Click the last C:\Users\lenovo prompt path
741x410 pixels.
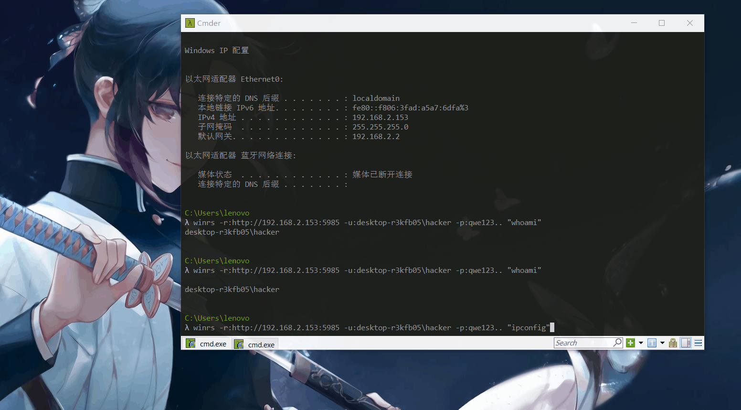(x=217, y=318)
